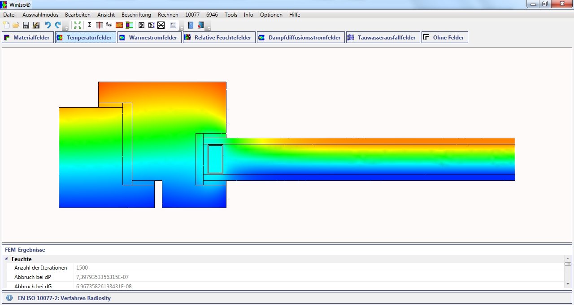Screen dimensions: 574x305
Task: Click scroll down arrow in FEM-Ergebnisse panel
Action: click(x=568, y=284)
